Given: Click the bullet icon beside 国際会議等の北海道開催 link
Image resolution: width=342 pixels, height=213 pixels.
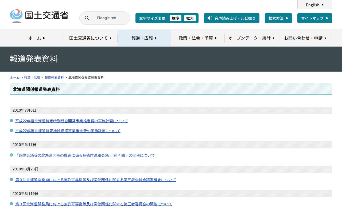Looking at the screenshot, I should coord(11,155).
